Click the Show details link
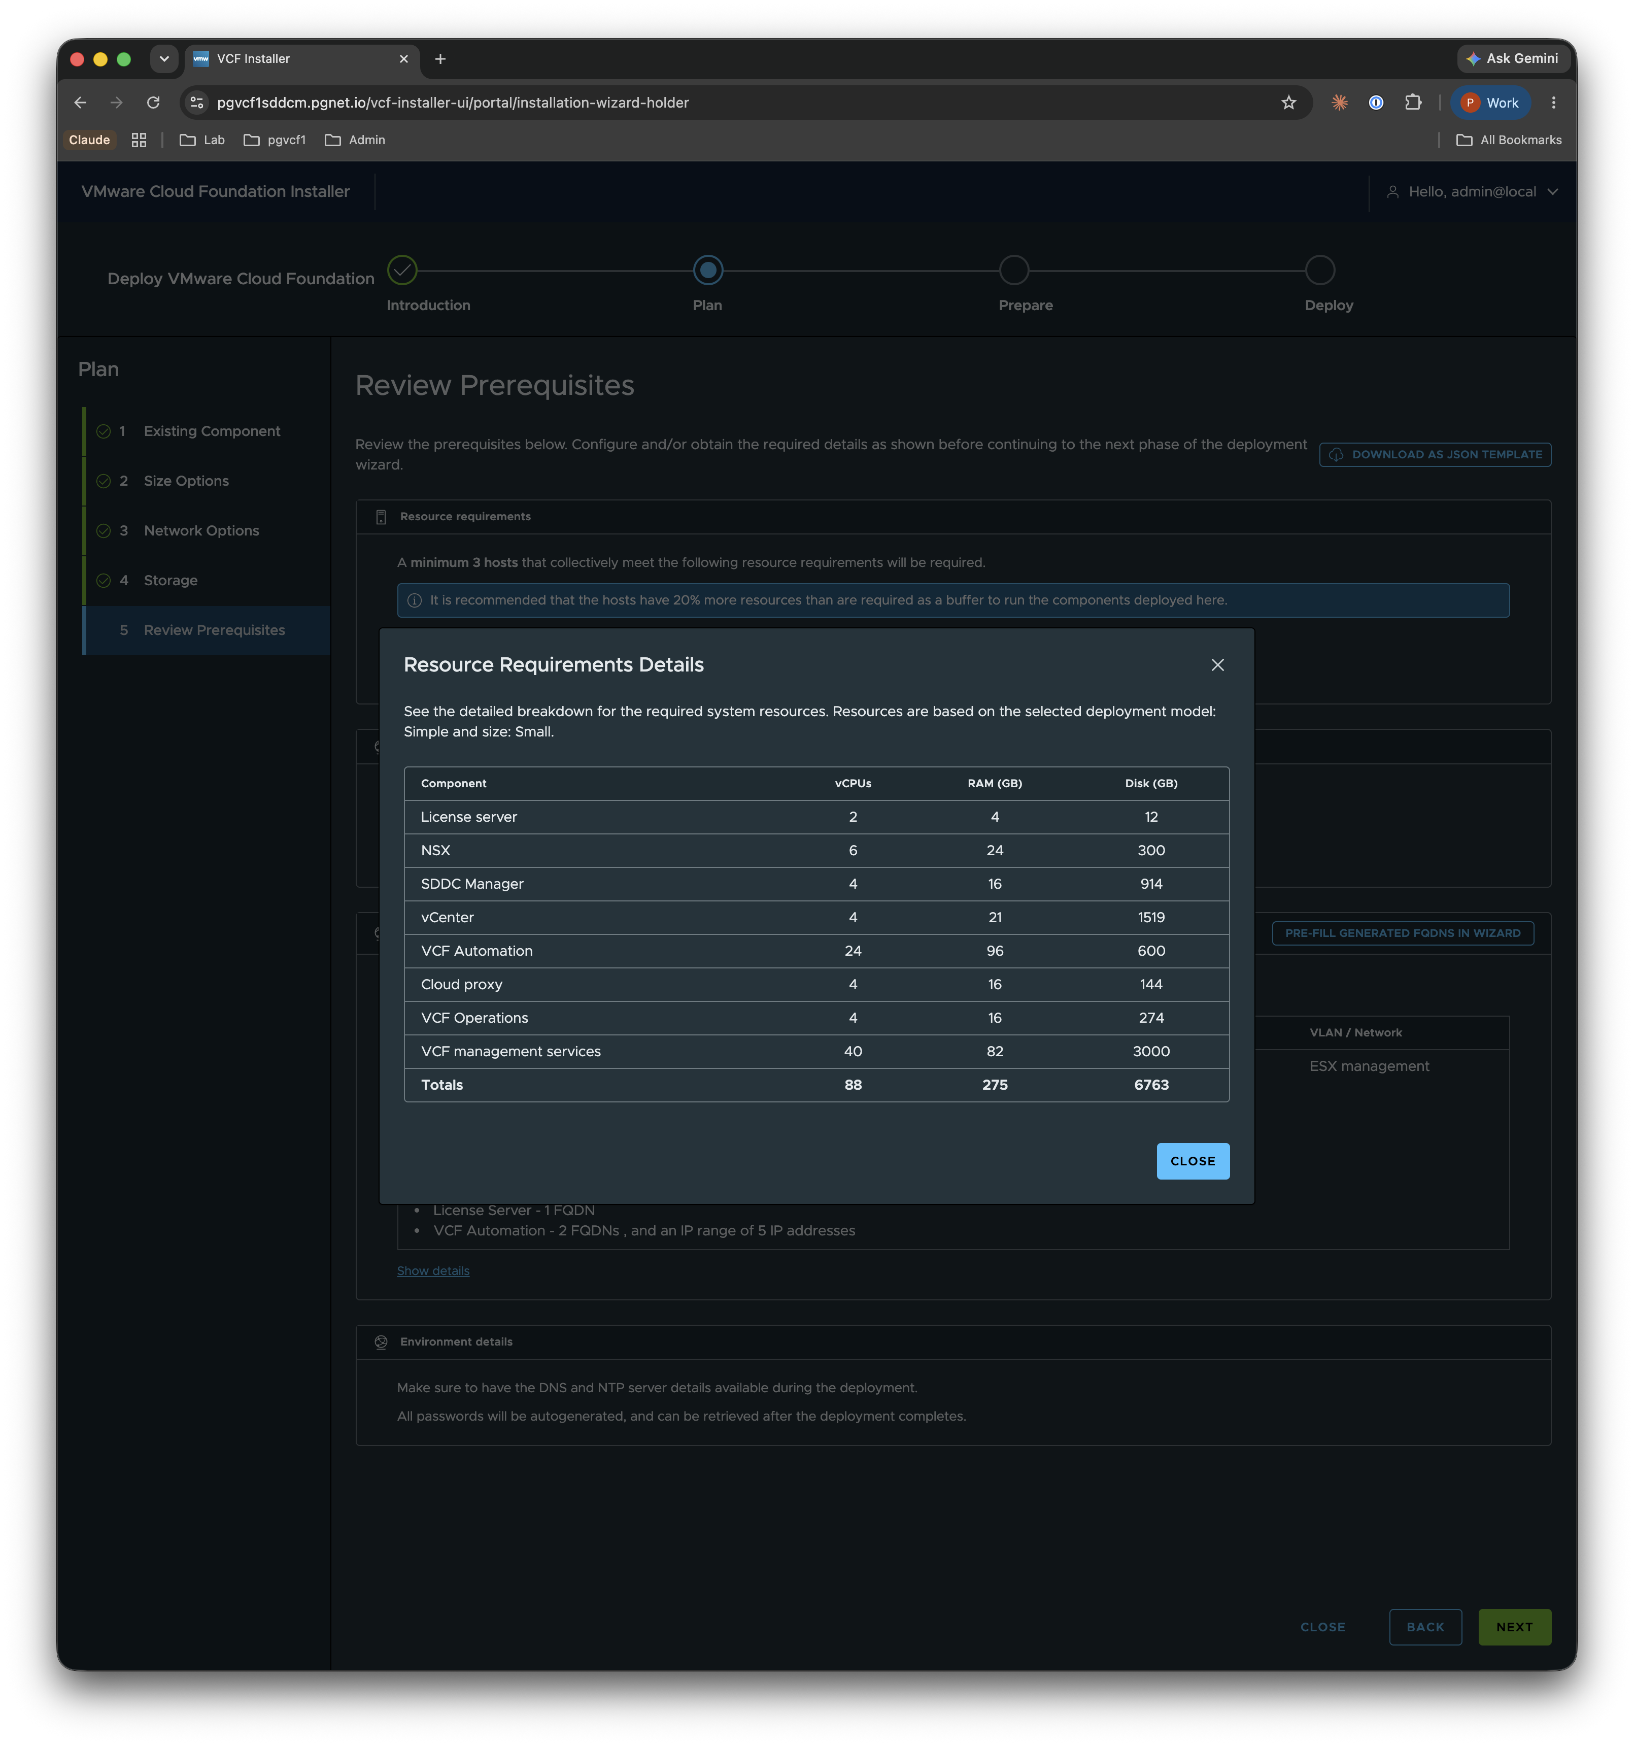Image resolution: width=1634 pixels, height=1746 pixels. tap(433, 1271)
